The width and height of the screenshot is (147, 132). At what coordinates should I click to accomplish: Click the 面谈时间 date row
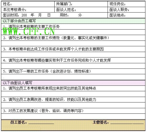click(55, 15)
